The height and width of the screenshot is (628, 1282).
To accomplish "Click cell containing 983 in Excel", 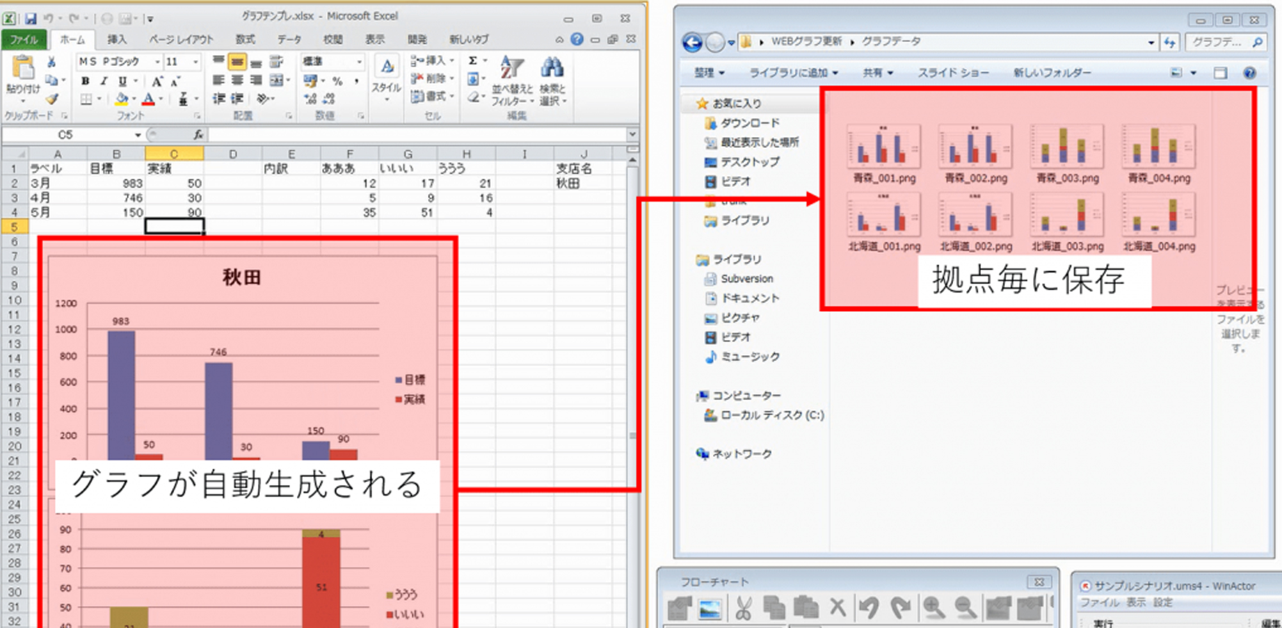I will click(116, 183).
